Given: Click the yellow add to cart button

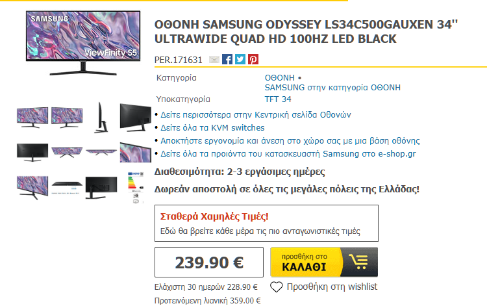Looking at the screenshot, I should (324, 263).
